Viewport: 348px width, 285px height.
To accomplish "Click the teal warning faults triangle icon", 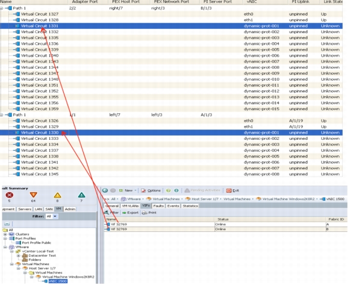I will pyautogui.click(x=81, y=195).
